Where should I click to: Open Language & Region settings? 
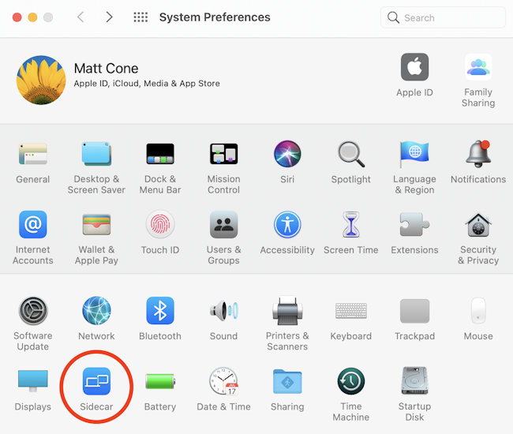[x=414, y=154]
